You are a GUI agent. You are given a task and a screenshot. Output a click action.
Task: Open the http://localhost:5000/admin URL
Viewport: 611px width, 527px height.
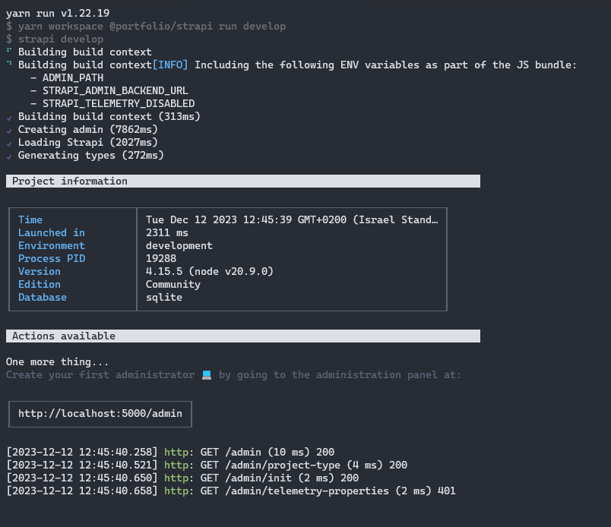(x=100, y=413)
